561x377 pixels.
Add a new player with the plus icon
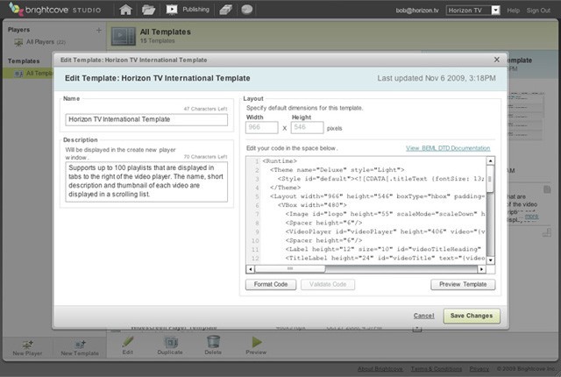[x=99, y=31]
